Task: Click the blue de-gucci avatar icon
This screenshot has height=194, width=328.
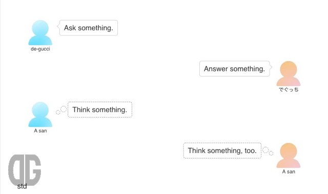Action: 40,32
